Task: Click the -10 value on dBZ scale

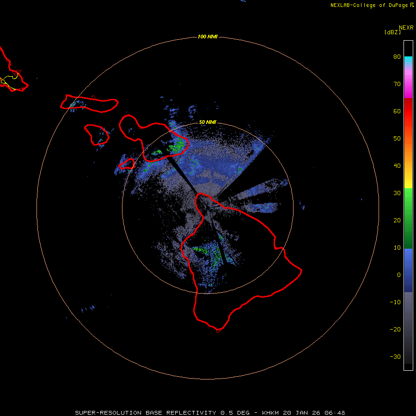Action: 395,302
